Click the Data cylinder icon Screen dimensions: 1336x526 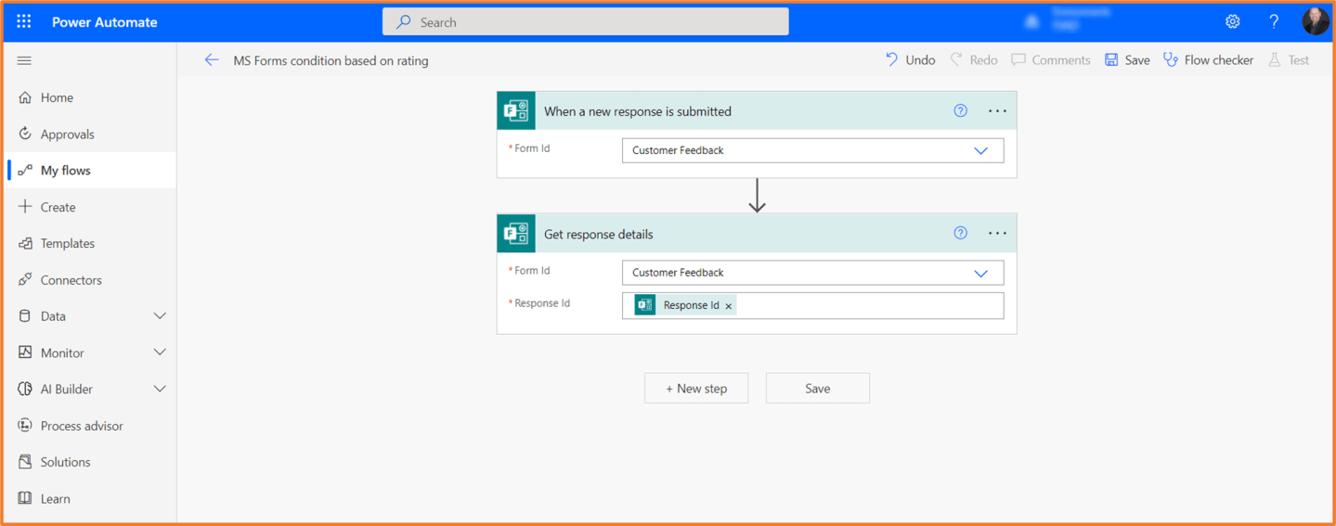coord(25,316)
